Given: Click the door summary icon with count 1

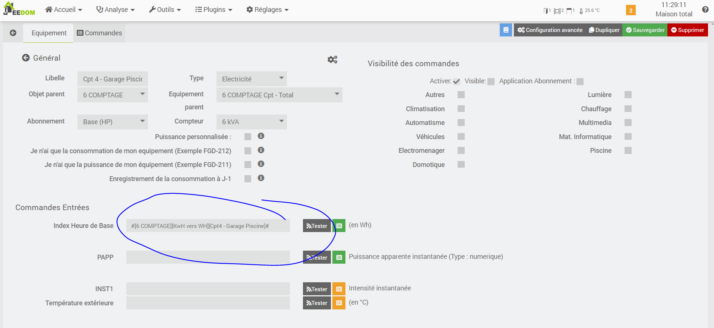Looking at the screenshot, I should (547, 11).
